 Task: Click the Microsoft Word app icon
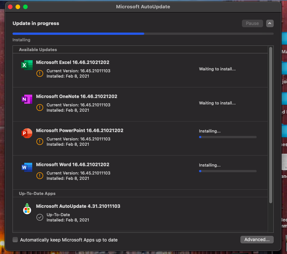(27, 167)
